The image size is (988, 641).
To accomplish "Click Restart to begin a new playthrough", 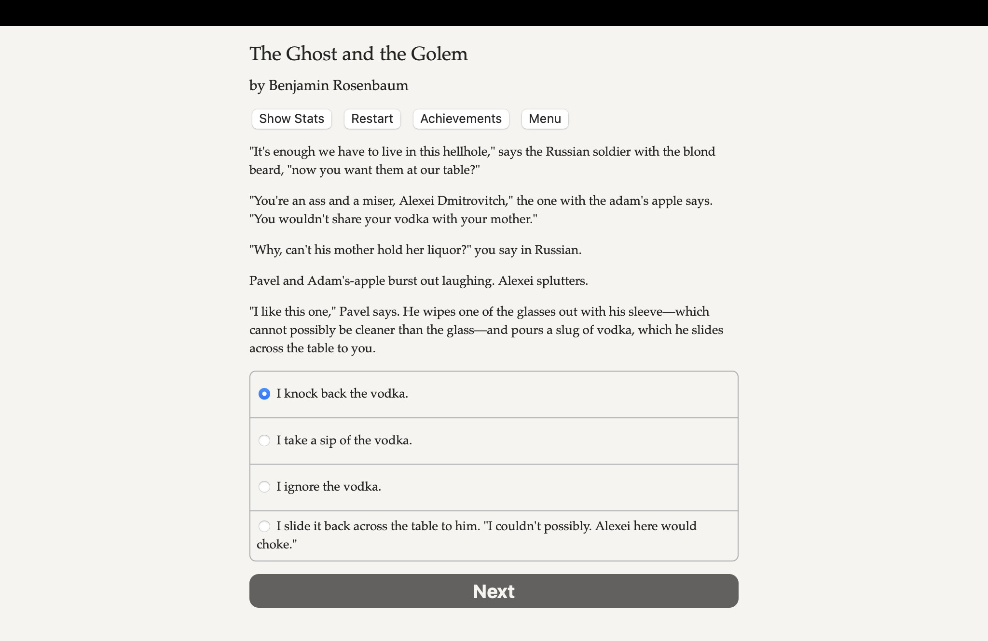I will click(372, 119).
